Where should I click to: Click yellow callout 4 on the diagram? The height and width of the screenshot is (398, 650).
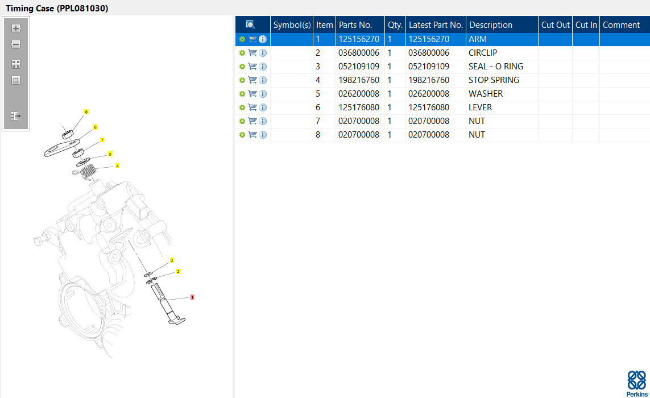tap(117, 166)
